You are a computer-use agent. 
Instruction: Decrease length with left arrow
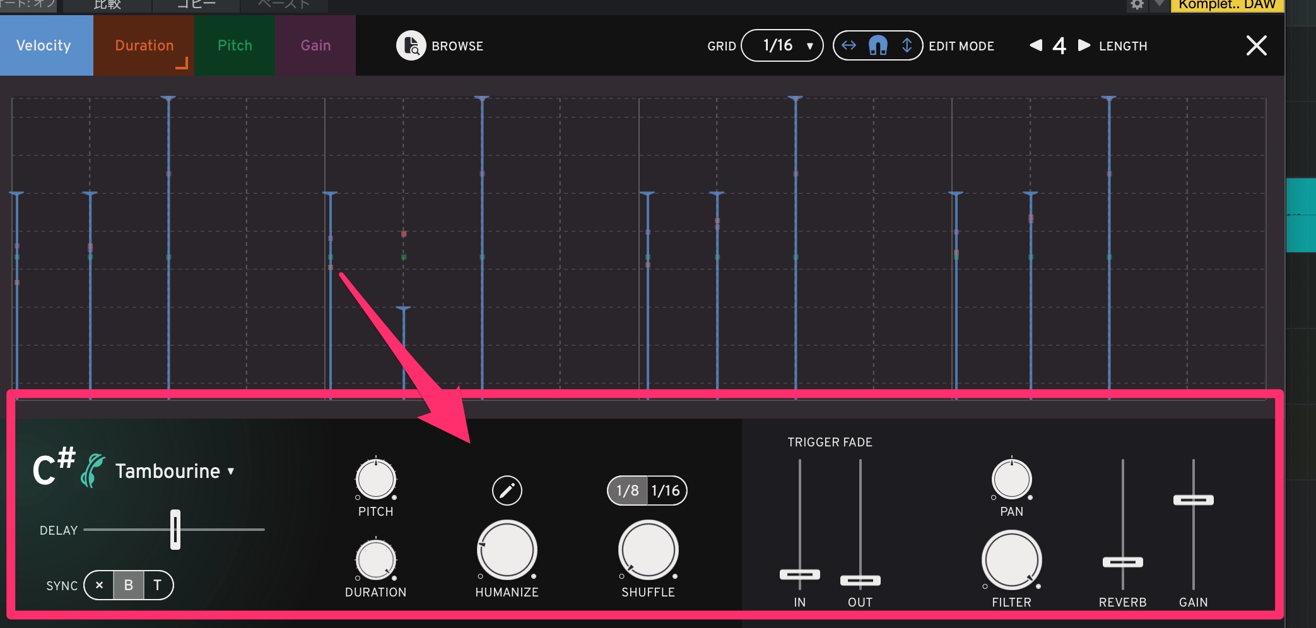click(x=1035, y=45)
